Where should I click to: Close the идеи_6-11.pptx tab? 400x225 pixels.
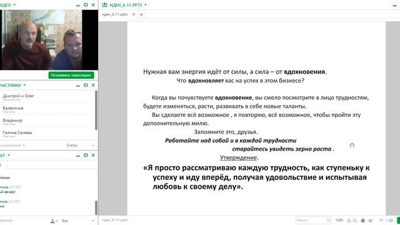134,14
